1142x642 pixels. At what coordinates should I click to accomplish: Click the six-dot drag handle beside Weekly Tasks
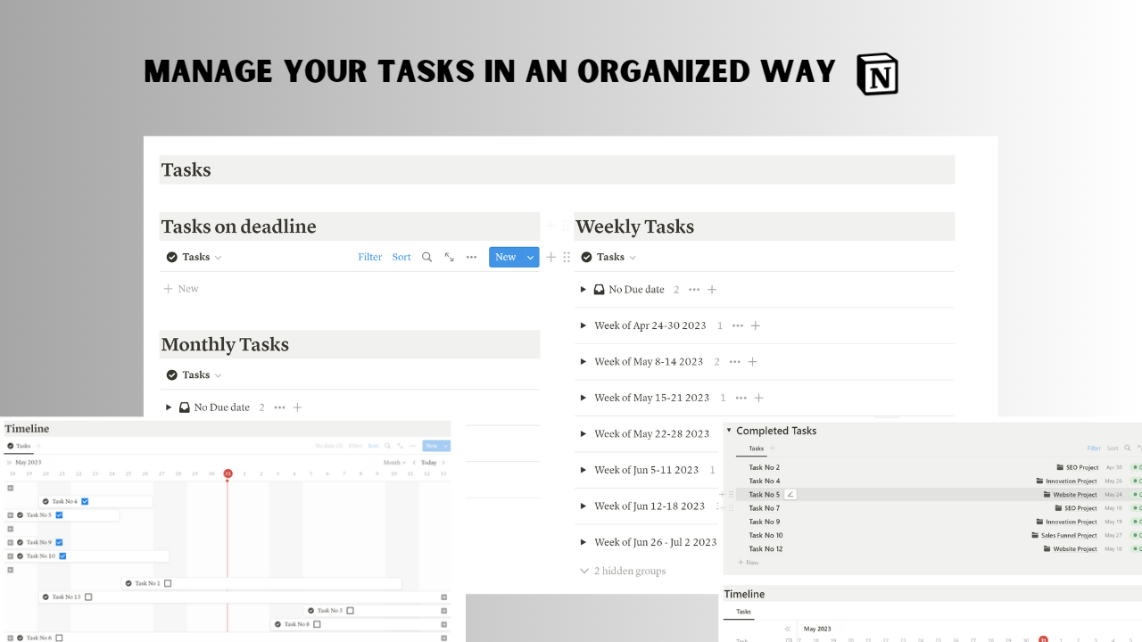point(567,257)
